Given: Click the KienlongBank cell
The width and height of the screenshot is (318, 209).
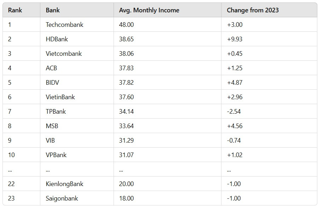Looking at the screenshot, I should coord(64,184).
